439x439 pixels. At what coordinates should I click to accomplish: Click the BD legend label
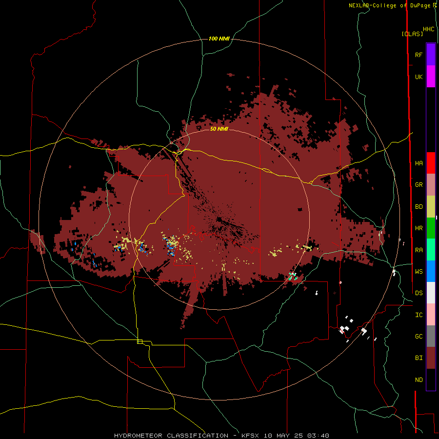pos(419,207)
